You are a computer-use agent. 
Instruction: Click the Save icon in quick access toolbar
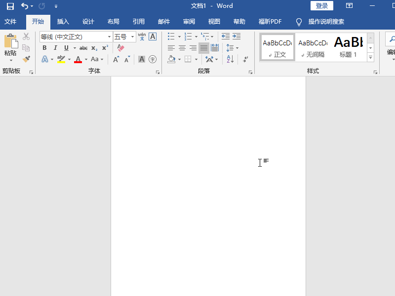10,6
